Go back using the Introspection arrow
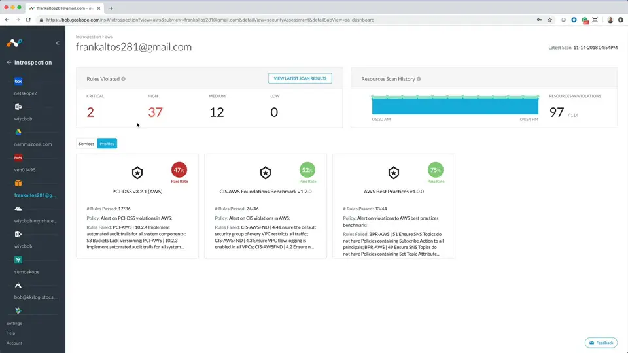This screenshot has width=628, height=353. tap(9, 63)
